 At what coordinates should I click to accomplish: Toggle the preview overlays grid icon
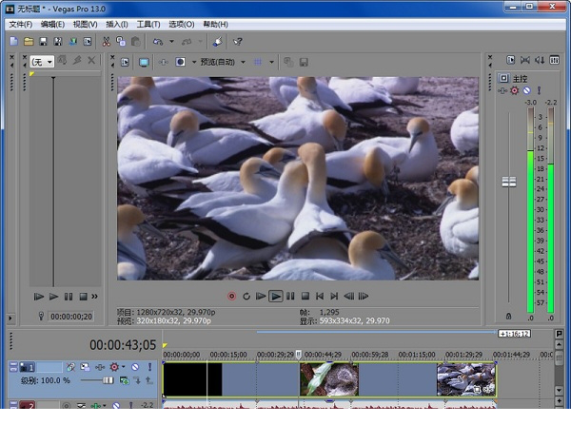258,62
